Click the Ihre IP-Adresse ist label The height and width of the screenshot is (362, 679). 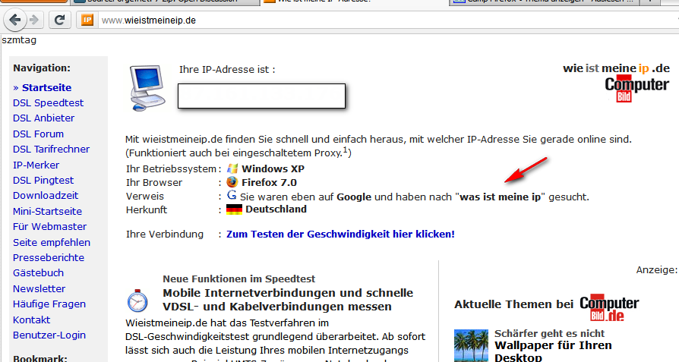227,69
